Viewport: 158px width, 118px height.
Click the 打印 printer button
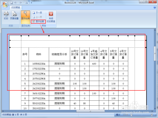point(6,15)
